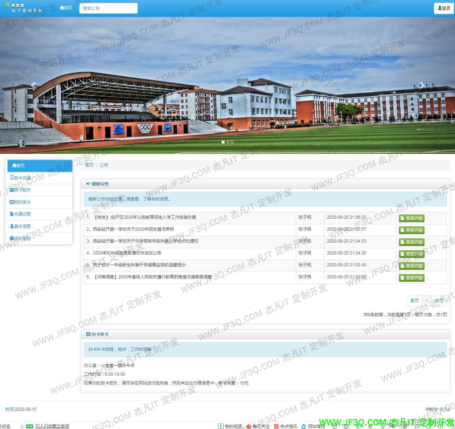Screen dimensions: 455x429
Task: Open 查看详情 for 2020年初中招生录取通知书 row
Action: 411,254
